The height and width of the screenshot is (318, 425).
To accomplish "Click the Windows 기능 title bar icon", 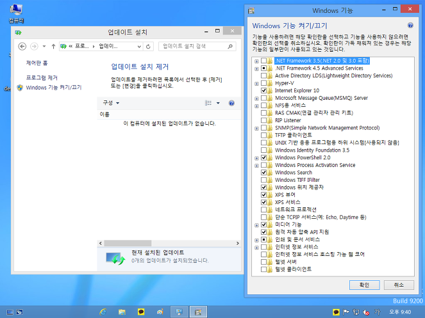I will 251,10.
